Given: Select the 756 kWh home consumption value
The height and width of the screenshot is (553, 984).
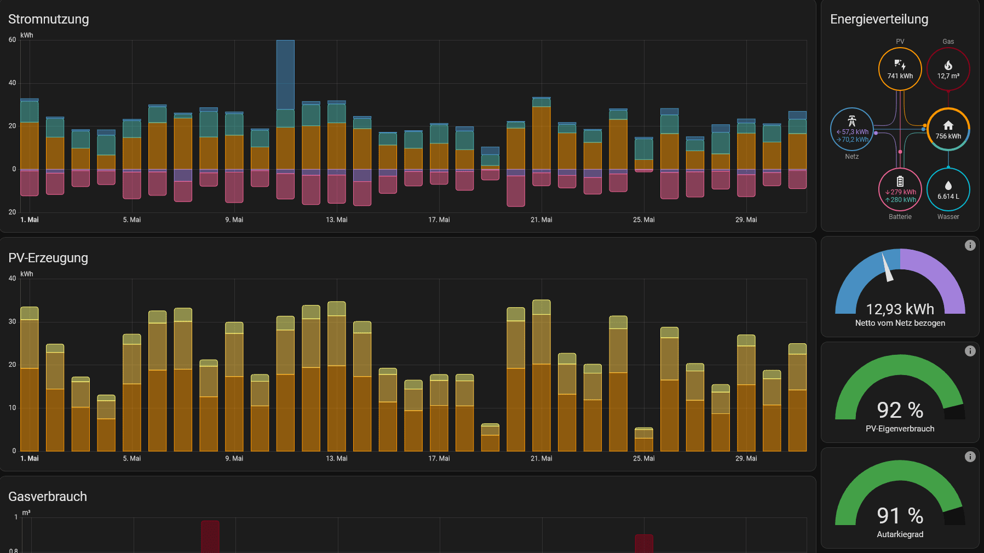Looking at the screenshot, I should pyautogui.click(x=948, y=136).
